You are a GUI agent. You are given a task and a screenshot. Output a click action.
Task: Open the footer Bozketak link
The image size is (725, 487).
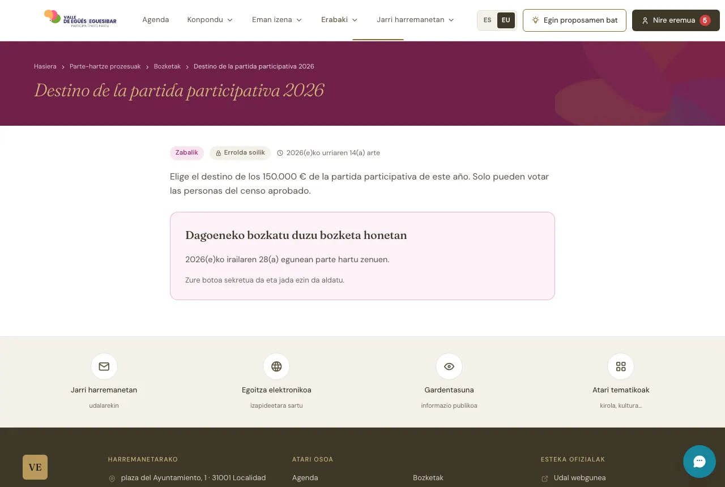pyautogui.click(x=428, y=478)
